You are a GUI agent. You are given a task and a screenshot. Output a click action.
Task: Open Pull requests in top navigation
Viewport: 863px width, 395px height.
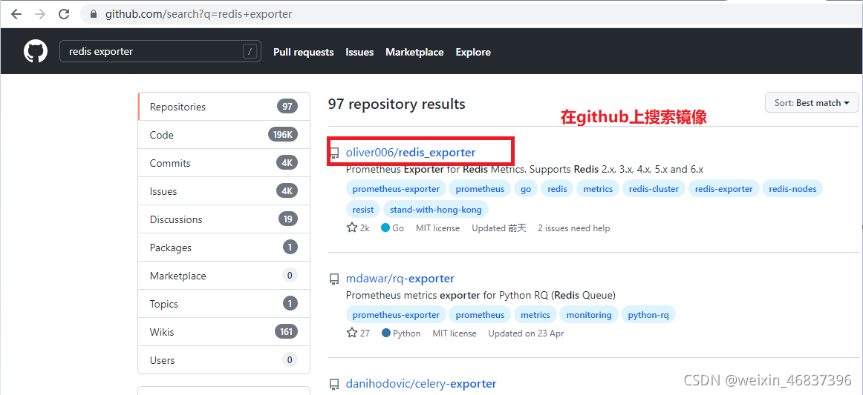pos(303,52)
